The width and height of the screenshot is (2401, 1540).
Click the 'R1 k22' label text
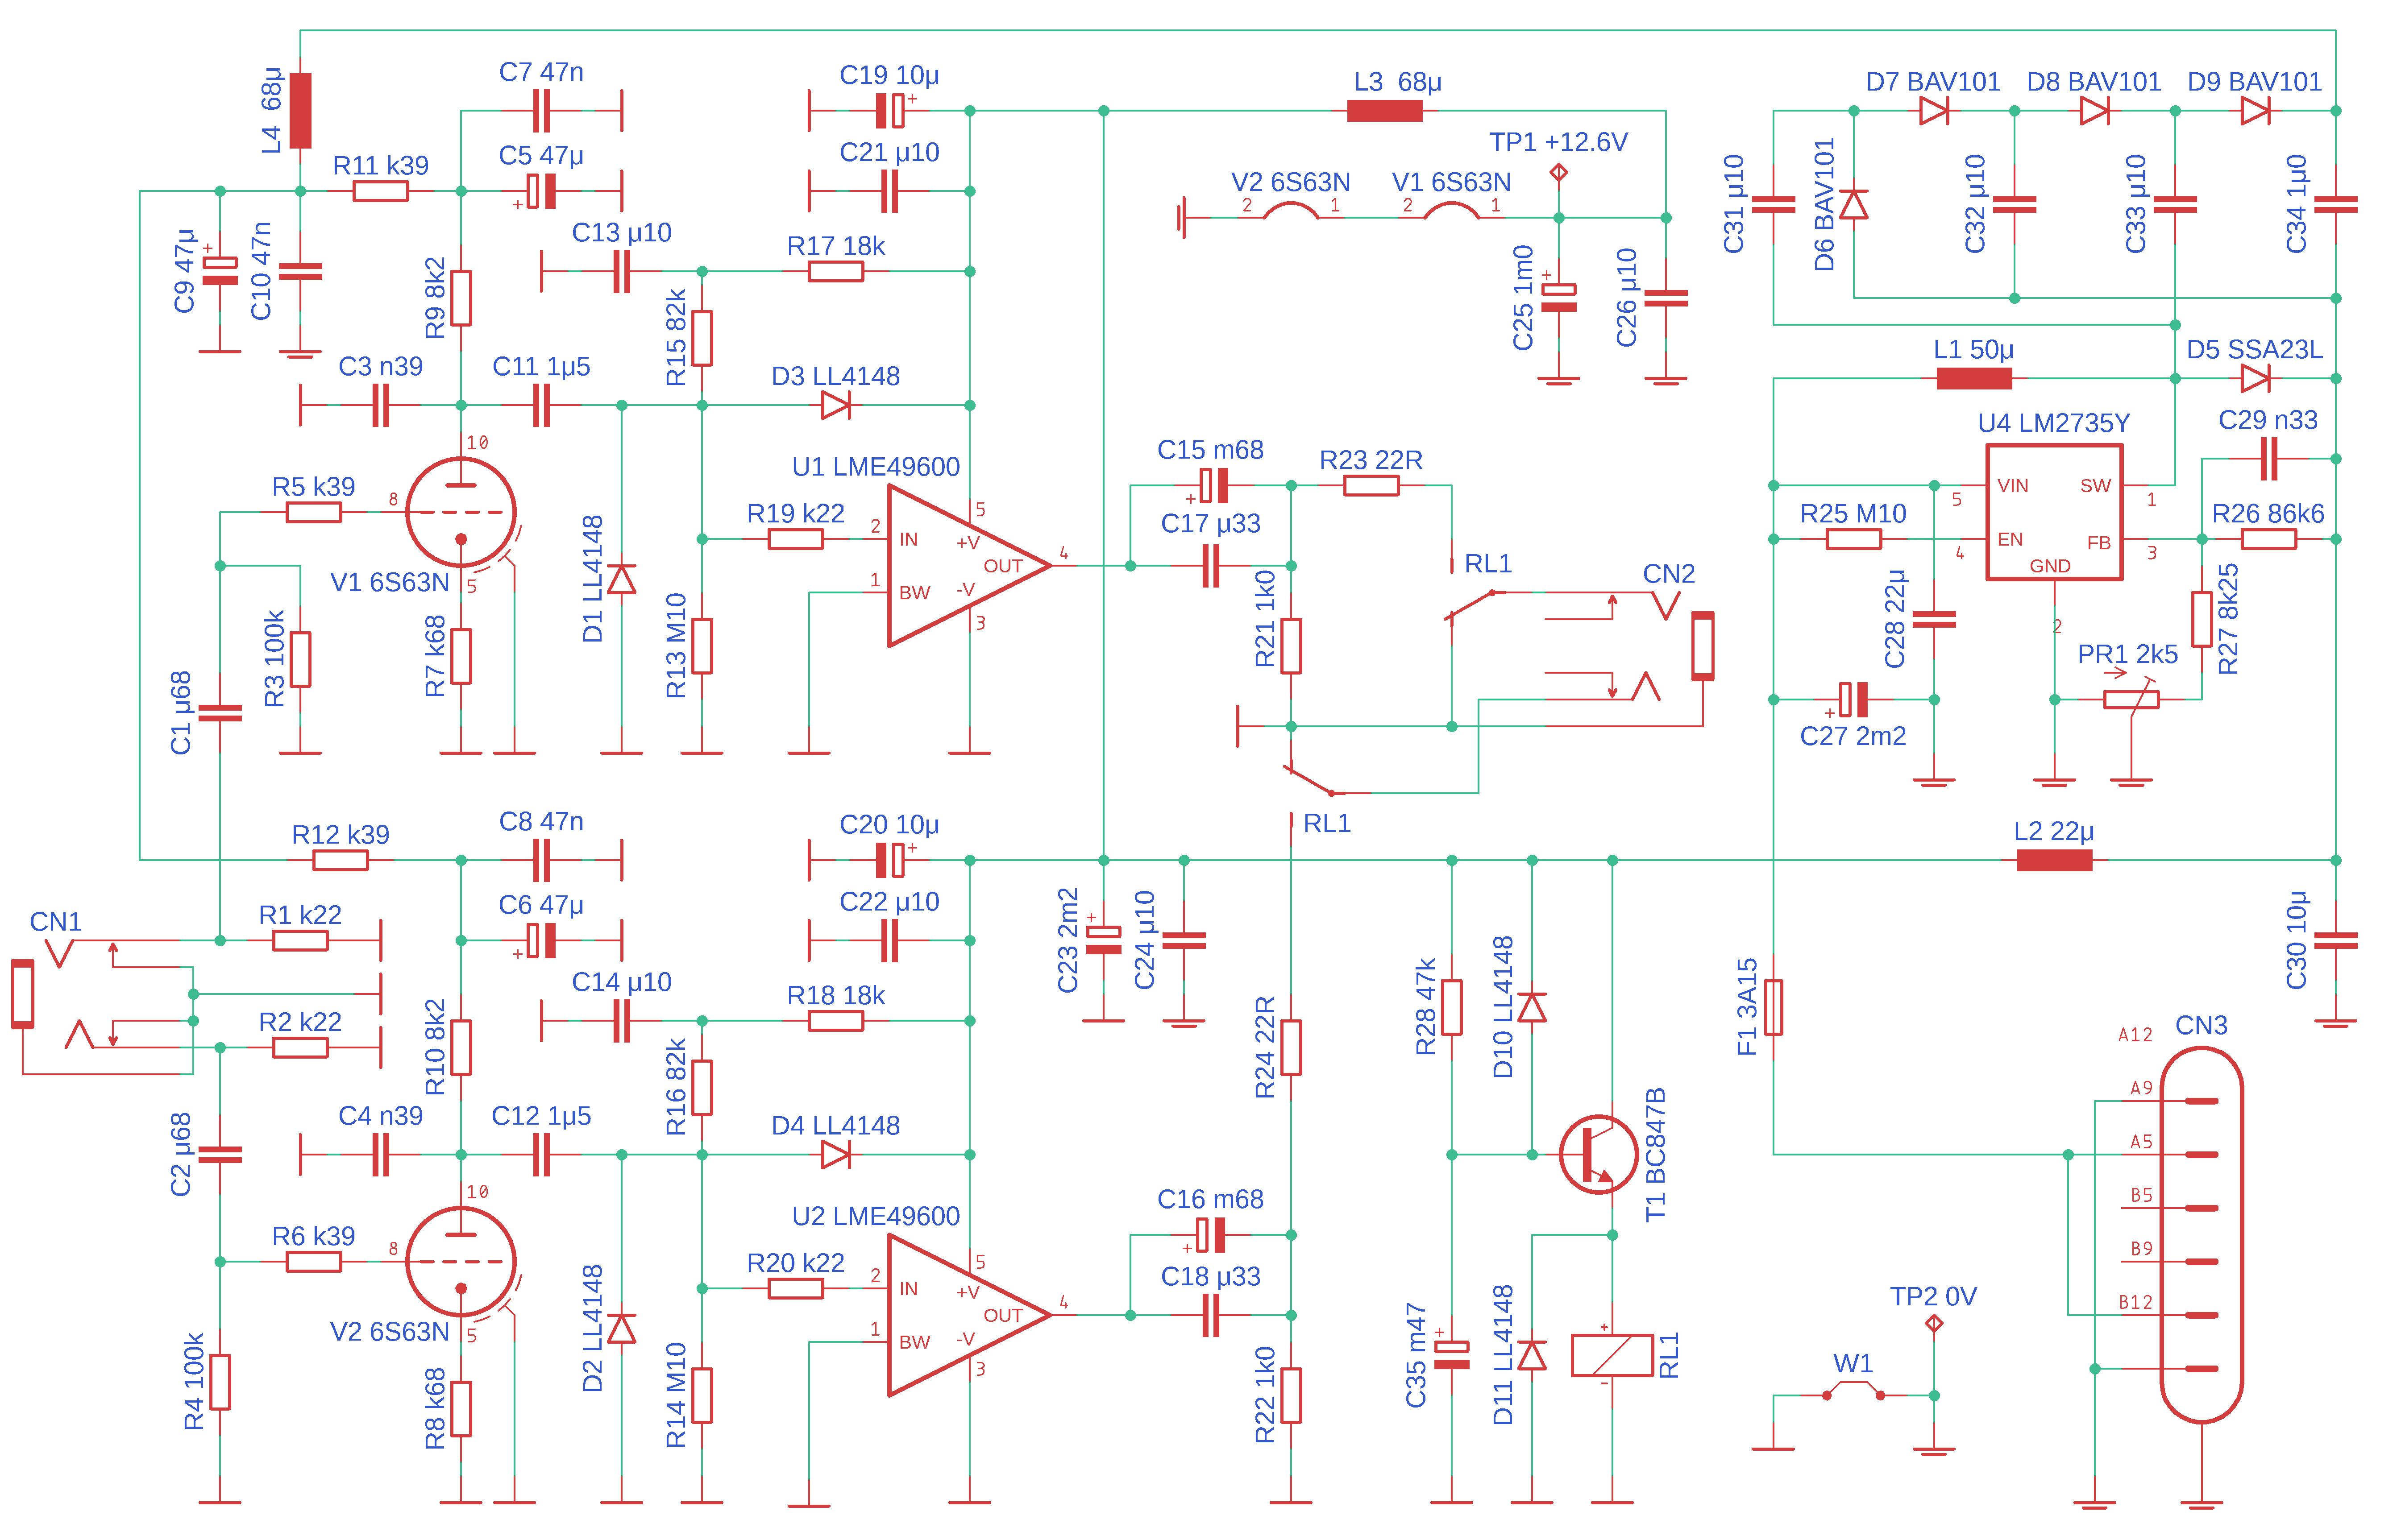(300, 915)
